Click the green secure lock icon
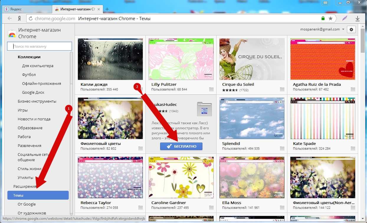Viewport: 367px width, 223px height. (323, 18)
